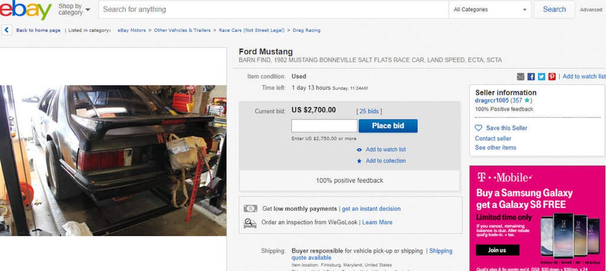Click the Search button
The width and height of the screenshot is (606, 271).
tap(554, 10)
